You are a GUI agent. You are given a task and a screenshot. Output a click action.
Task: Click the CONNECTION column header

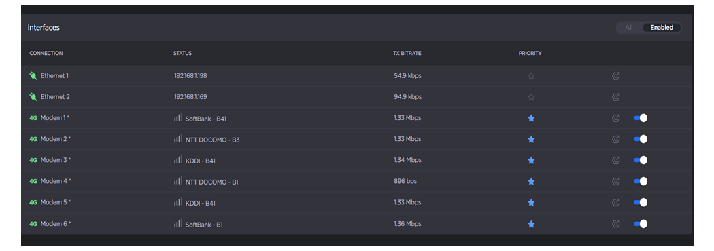pos(46,53)
